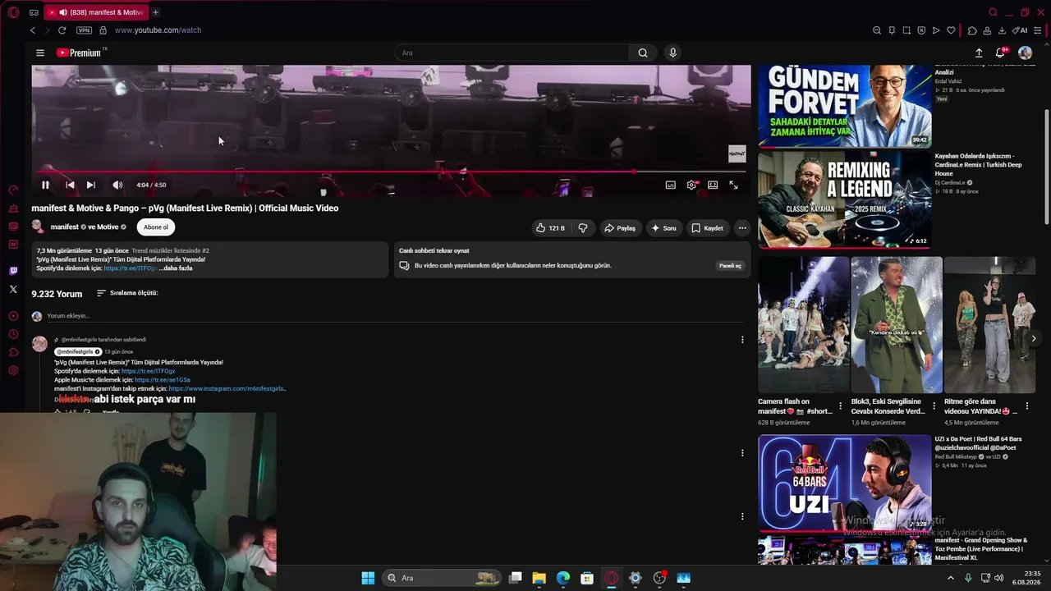Open more video actions menu
The width and height of the screenshot is (1051, 591).
click(x=742, y=227)
